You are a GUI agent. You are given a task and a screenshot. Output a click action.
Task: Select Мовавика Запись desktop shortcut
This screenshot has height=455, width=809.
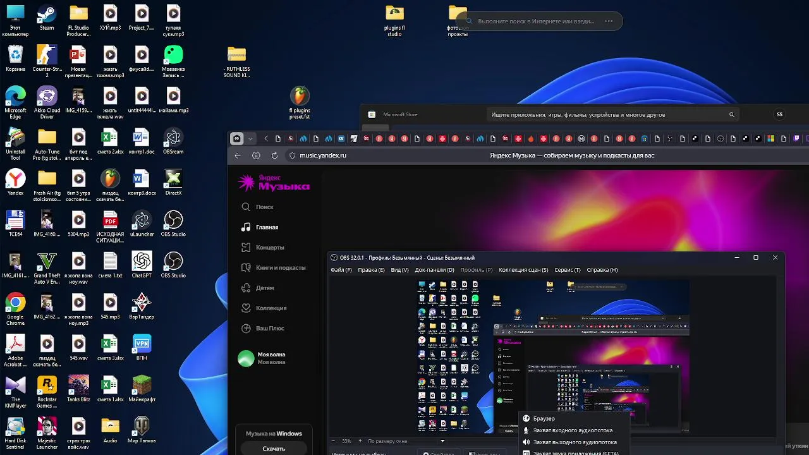[173, 62]
